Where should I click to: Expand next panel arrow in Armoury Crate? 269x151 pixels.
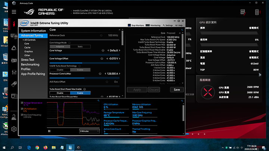click(x=260, y=75)
